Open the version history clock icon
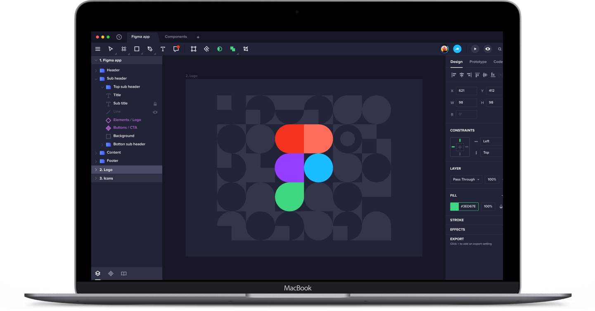The width and height of the screenshot is (595, 311). point(119,37)
